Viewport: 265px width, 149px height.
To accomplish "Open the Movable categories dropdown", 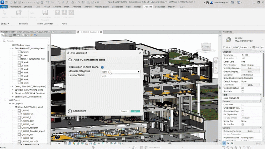I will [x=121, y=72].
